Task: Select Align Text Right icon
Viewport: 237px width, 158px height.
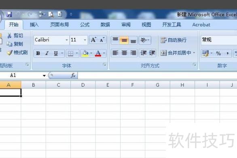Action: coord(133,53)
